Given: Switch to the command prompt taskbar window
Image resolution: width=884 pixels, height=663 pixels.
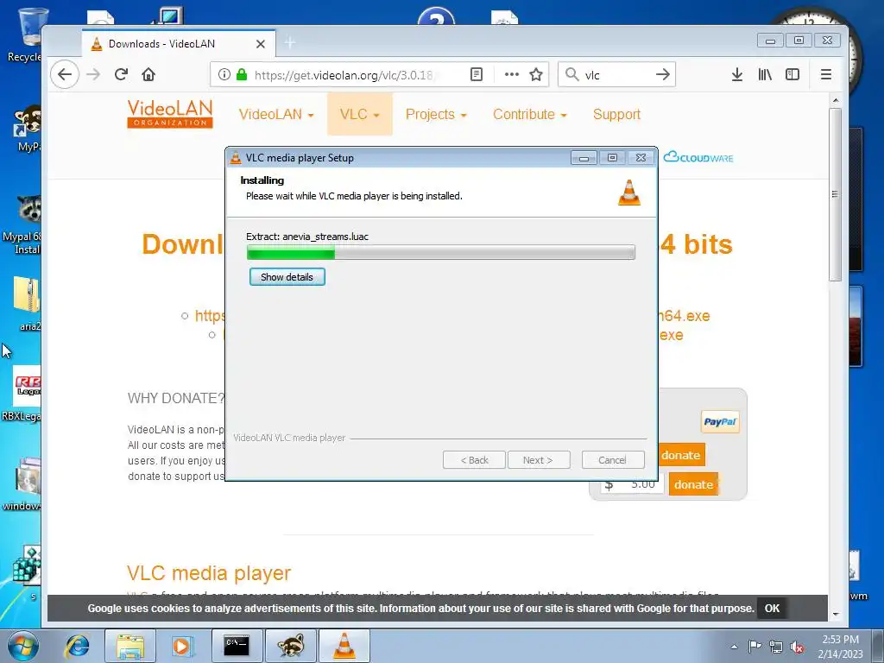Looking at the screenshot, I should click(x=237, y=646).
